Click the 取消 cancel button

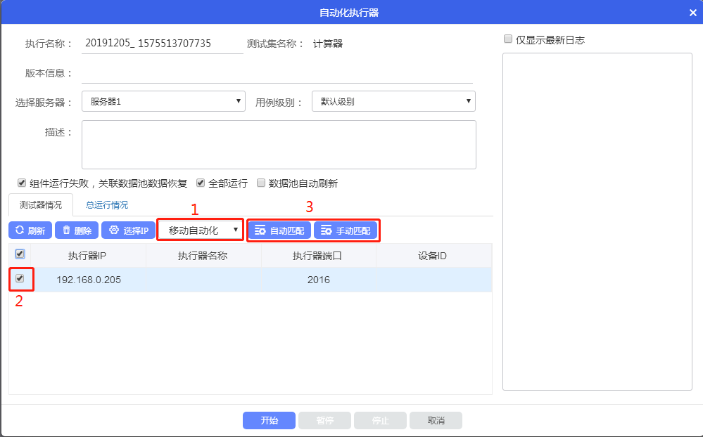pos(436,420)
